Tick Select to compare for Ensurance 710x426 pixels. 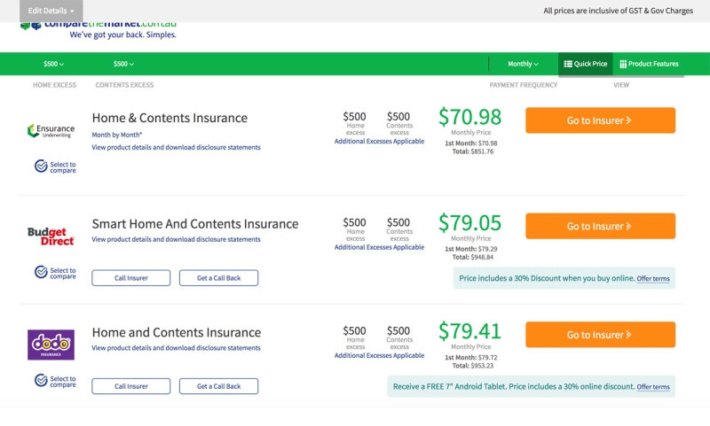point(41,167)
